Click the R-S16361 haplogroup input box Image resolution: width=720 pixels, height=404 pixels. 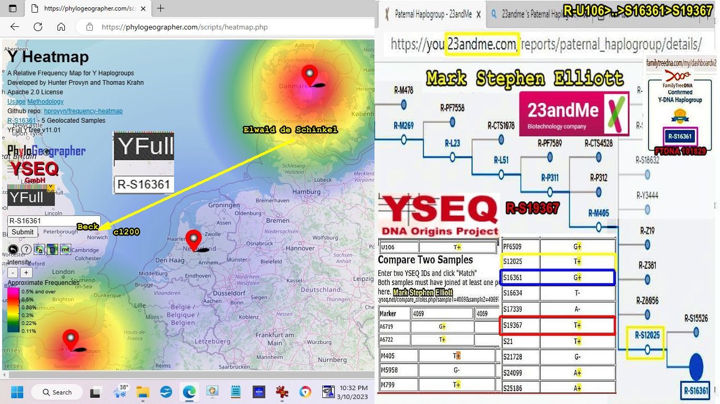(x=54, y=221)
